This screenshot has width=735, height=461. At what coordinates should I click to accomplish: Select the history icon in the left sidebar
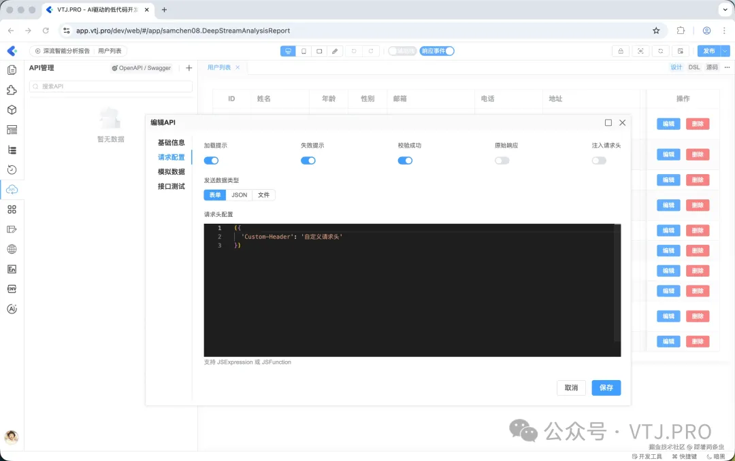point(12,169)
